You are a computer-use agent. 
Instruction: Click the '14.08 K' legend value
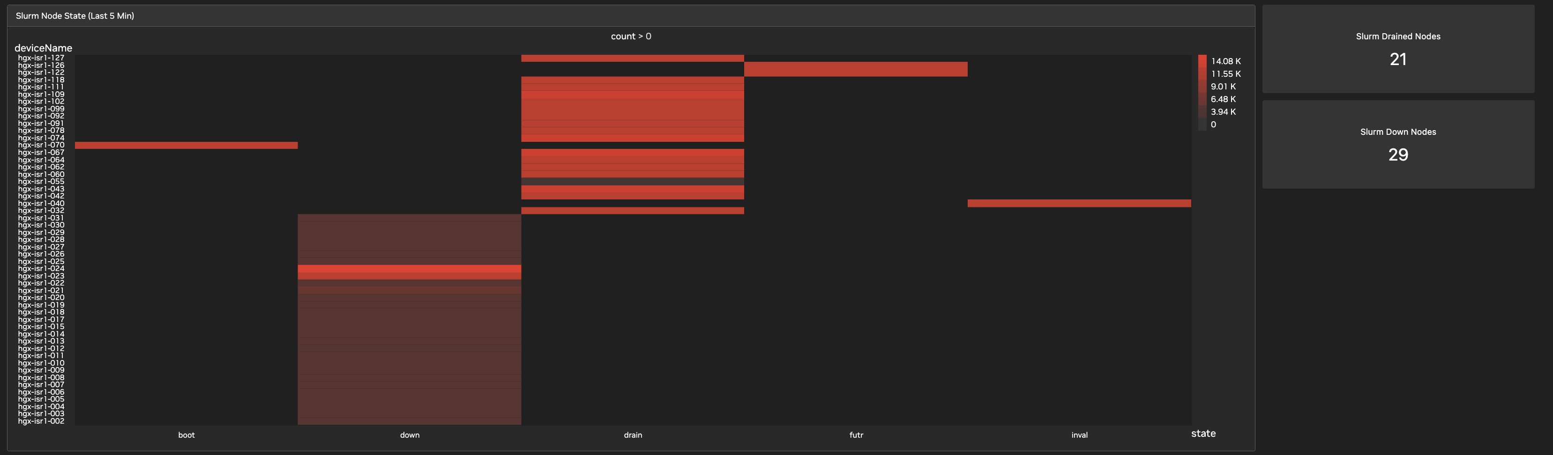1225,61
